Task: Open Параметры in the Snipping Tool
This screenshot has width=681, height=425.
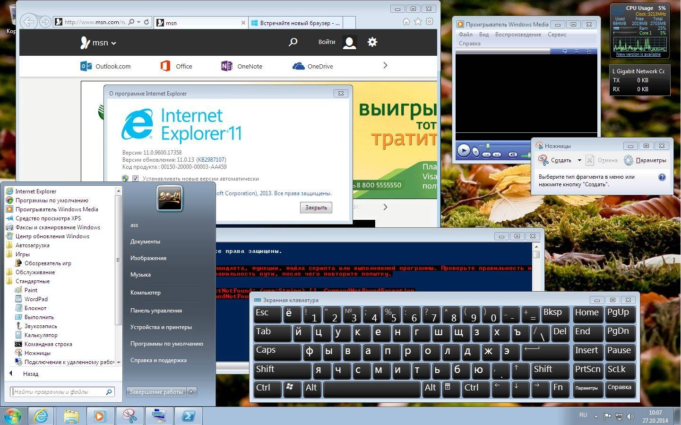Action: pos(645,160)
